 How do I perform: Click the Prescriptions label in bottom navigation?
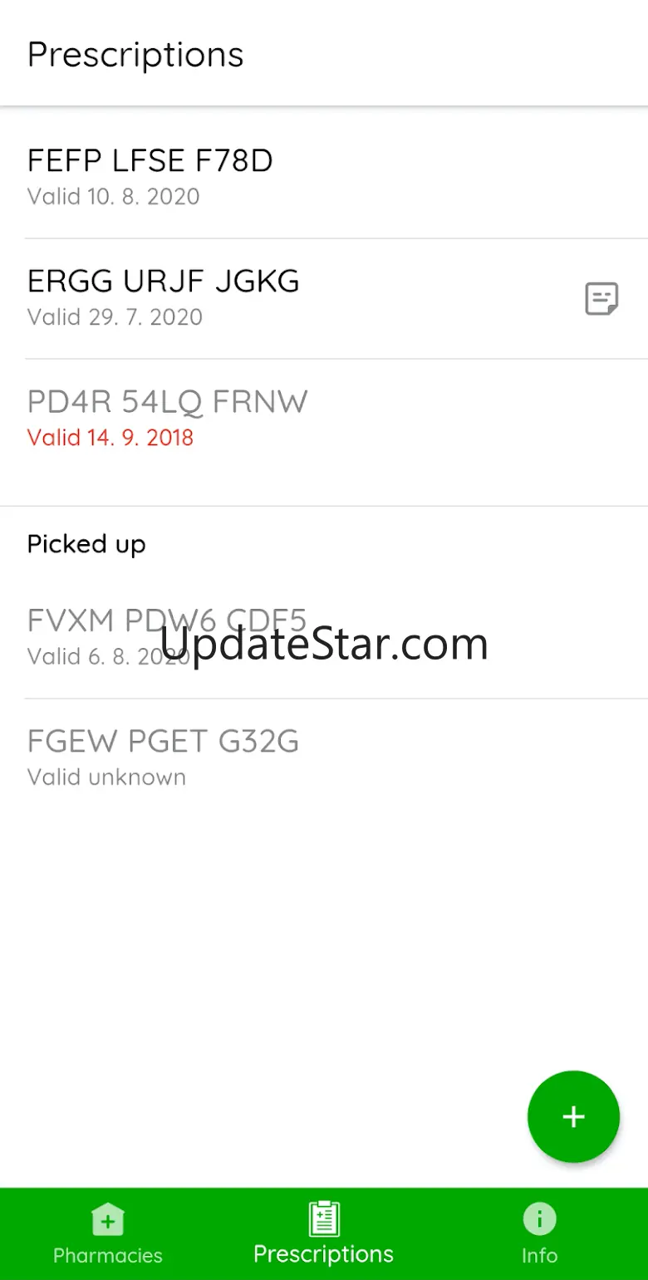[x=323, y=1254]
